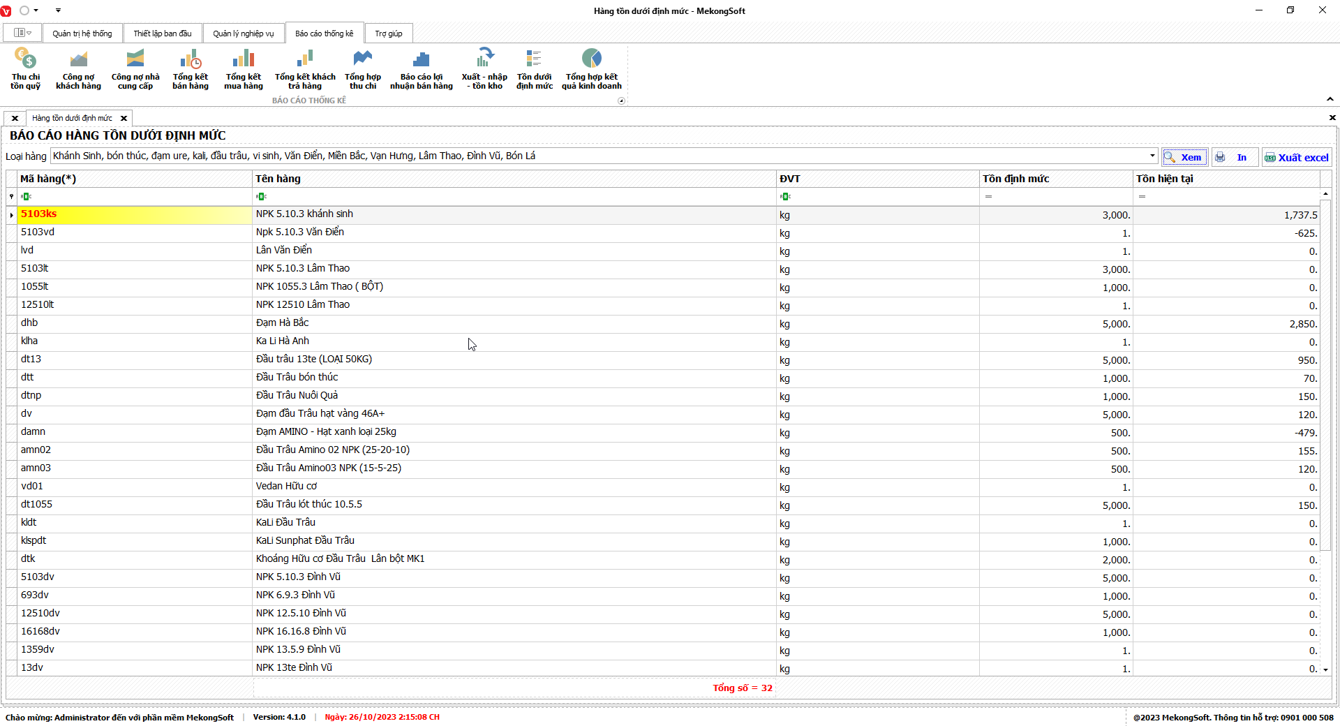Open the Thu chi tồn quỹ report
The height and width of the screenshot is (726, 1340).
click(x=25, y=68)
